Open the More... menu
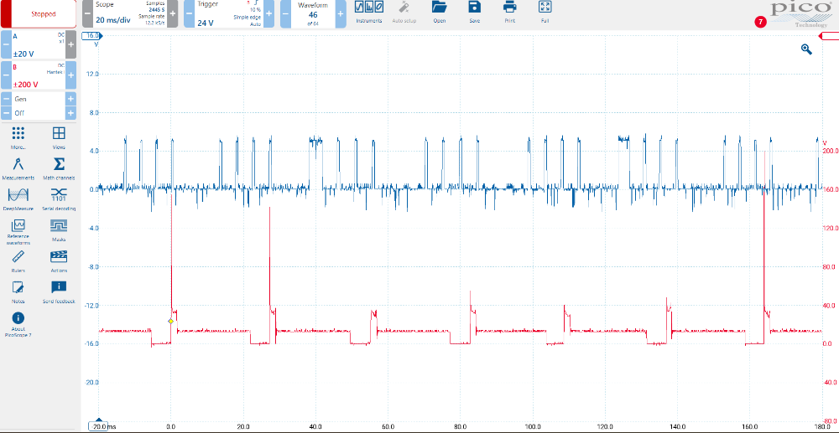This screenshot has height=433, width=839. (x=18, y=137)
